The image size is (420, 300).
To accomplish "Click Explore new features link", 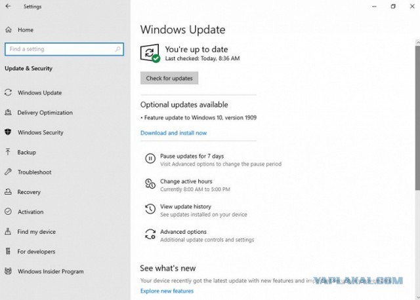I will tap(167, 291).
